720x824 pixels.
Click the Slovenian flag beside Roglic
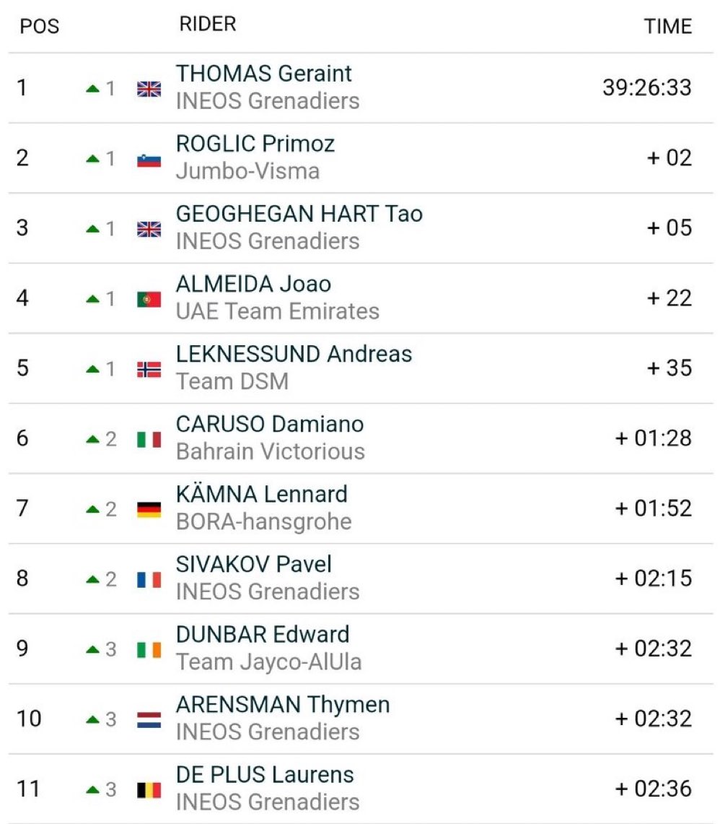pyautogui.click(x=149, y=159)
